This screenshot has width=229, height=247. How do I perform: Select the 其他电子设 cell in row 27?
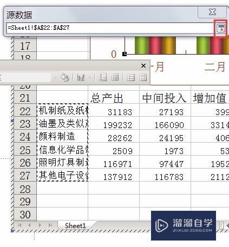62,175
